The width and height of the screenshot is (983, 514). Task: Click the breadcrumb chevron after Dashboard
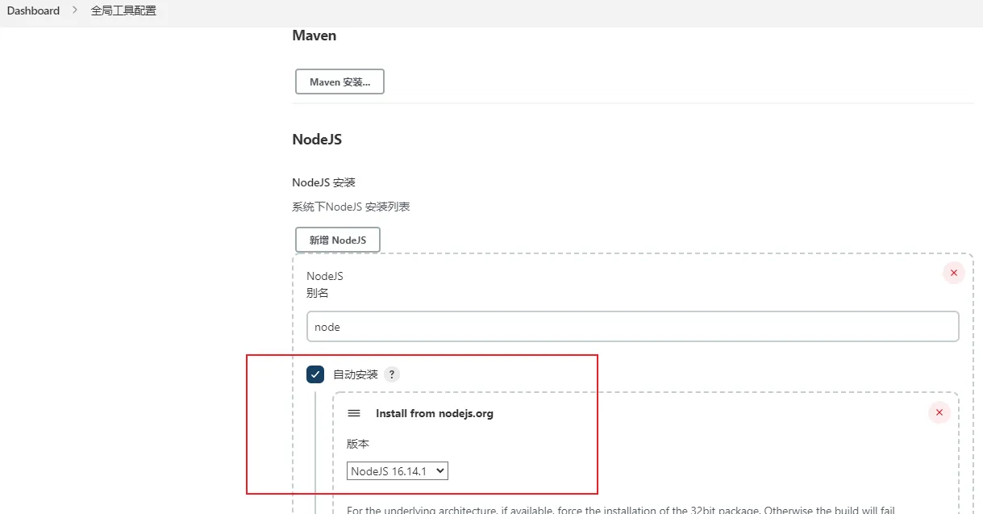pyautogui.click(x=75, y=10)
